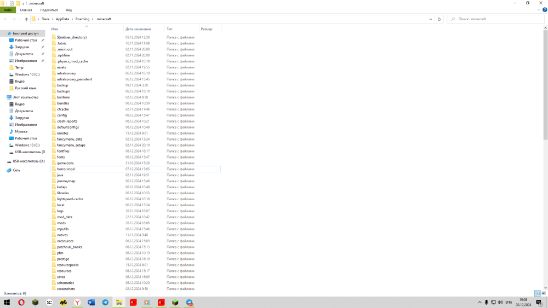Sort files by the Имя column header
Screen dimensions: 548x308
coord(54,29)
